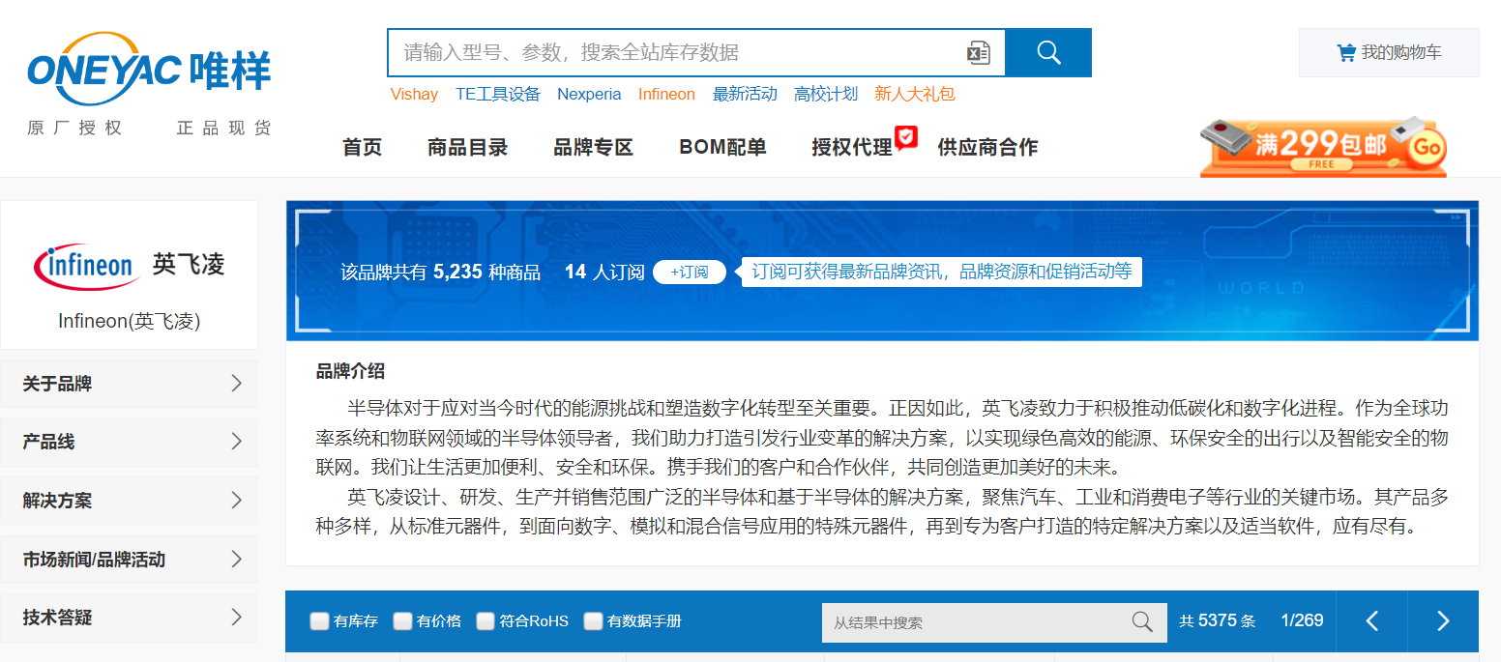The width and height of the screenshot is (1501, 662).
Task: Expand the 解决方案 sidebar section
Action: (x=129, y=501)
